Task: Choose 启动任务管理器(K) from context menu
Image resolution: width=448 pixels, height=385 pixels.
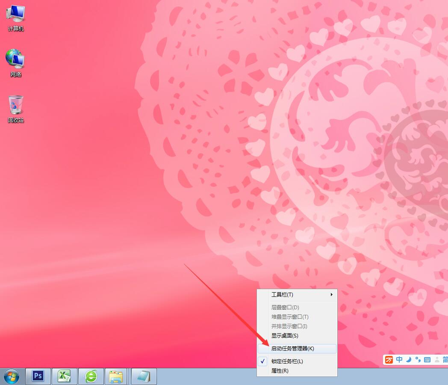Action: pos(292,349)
